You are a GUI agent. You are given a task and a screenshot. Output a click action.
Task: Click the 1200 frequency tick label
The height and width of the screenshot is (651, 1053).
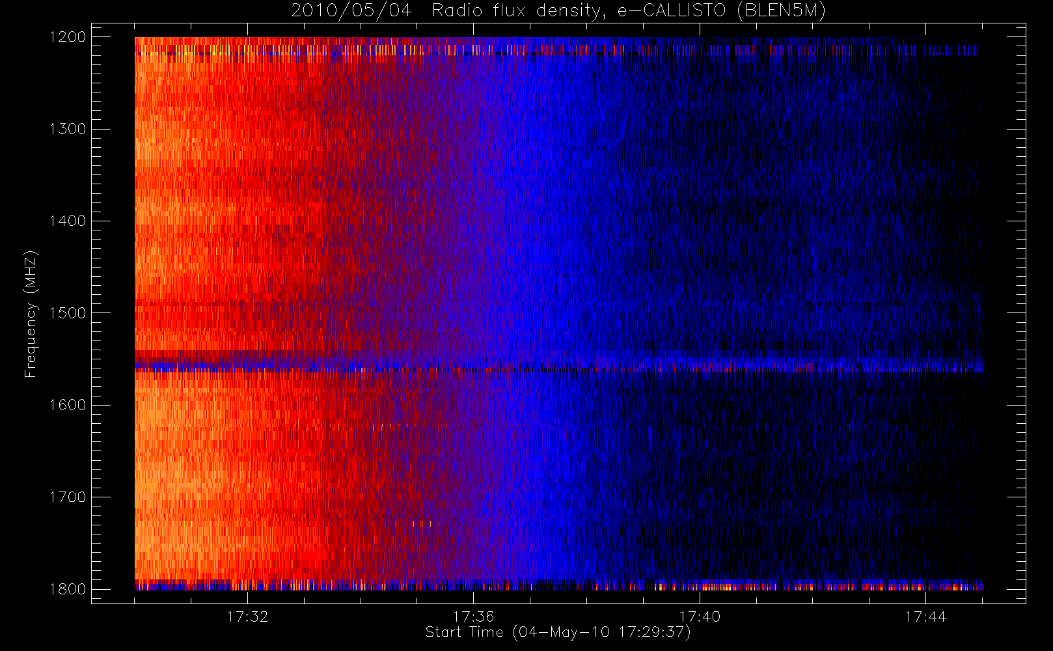[68, 37]
